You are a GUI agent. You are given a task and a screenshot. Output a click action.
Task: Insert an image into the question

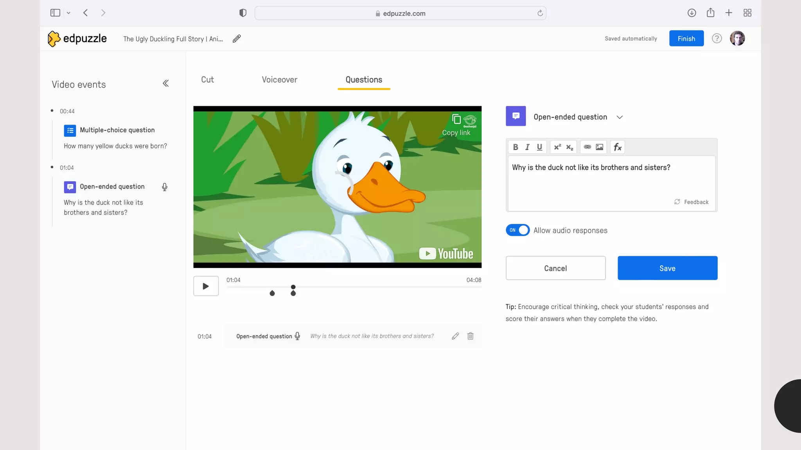[x=599, y=147]
